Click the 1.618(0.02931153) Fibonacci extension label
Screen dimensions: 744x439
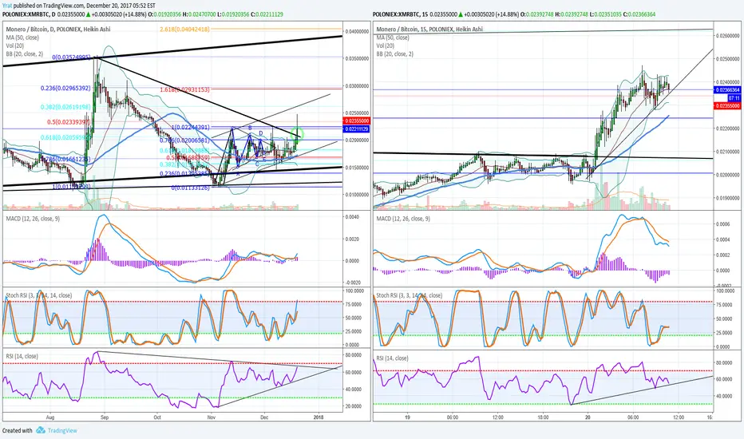(x=184, y=89)
